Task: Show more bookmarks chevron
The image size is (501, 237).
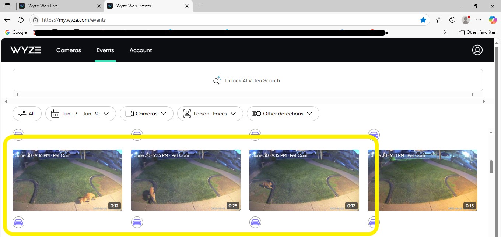Action: click(445, 32)
